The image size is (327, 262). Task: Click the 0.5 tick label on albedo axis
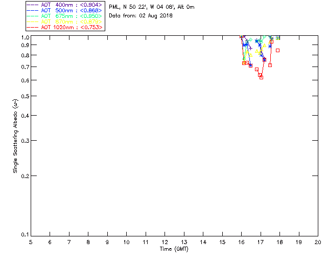point(25,96)
